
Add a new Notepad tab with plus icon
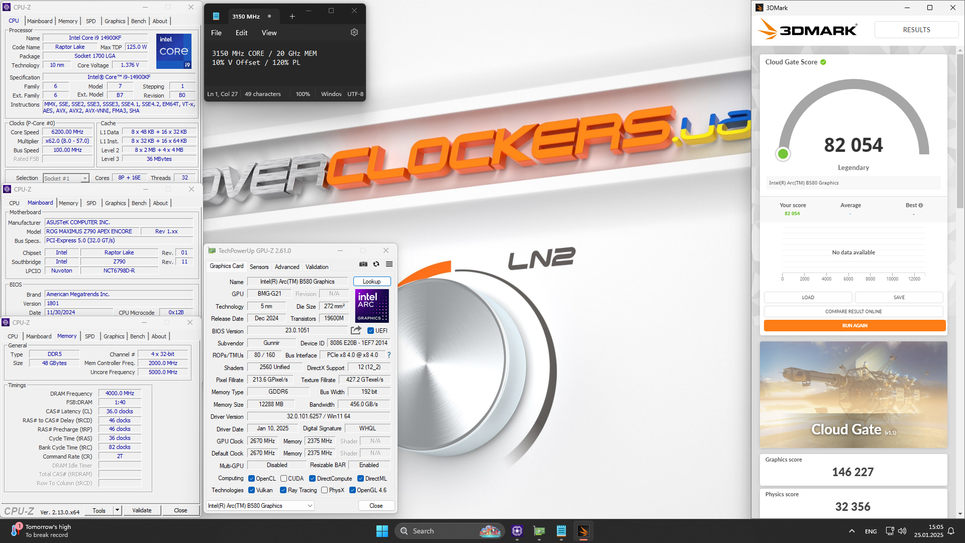292,17
